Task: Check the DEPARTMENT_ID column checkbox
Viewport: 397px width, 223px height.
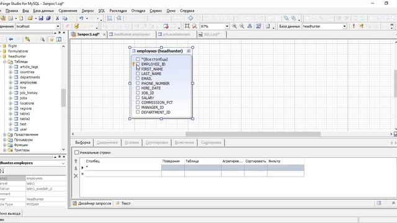Action: tap(138, 112)
